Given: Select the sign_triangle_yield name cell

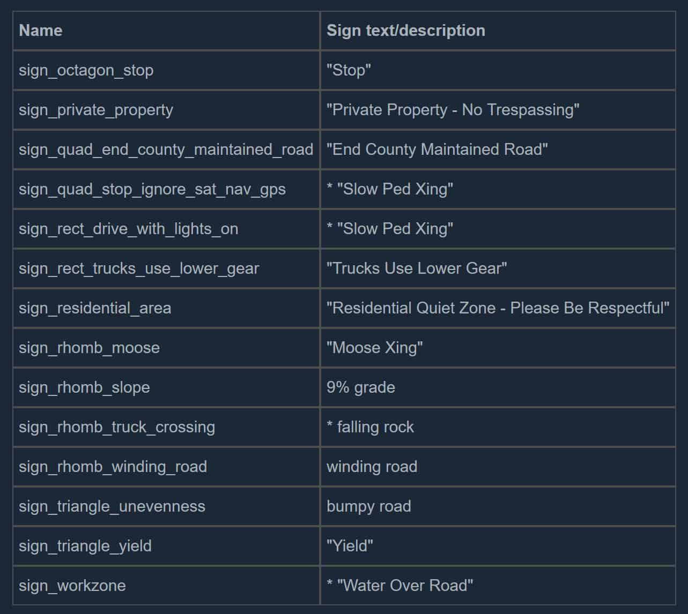Looking at the screenshot, I should (x=85, y=546).
